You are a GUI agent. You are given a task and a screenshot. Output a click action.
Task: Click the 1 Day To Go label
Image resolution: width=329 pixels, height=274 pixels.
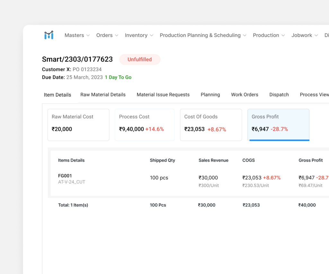[x=118, y=77]
